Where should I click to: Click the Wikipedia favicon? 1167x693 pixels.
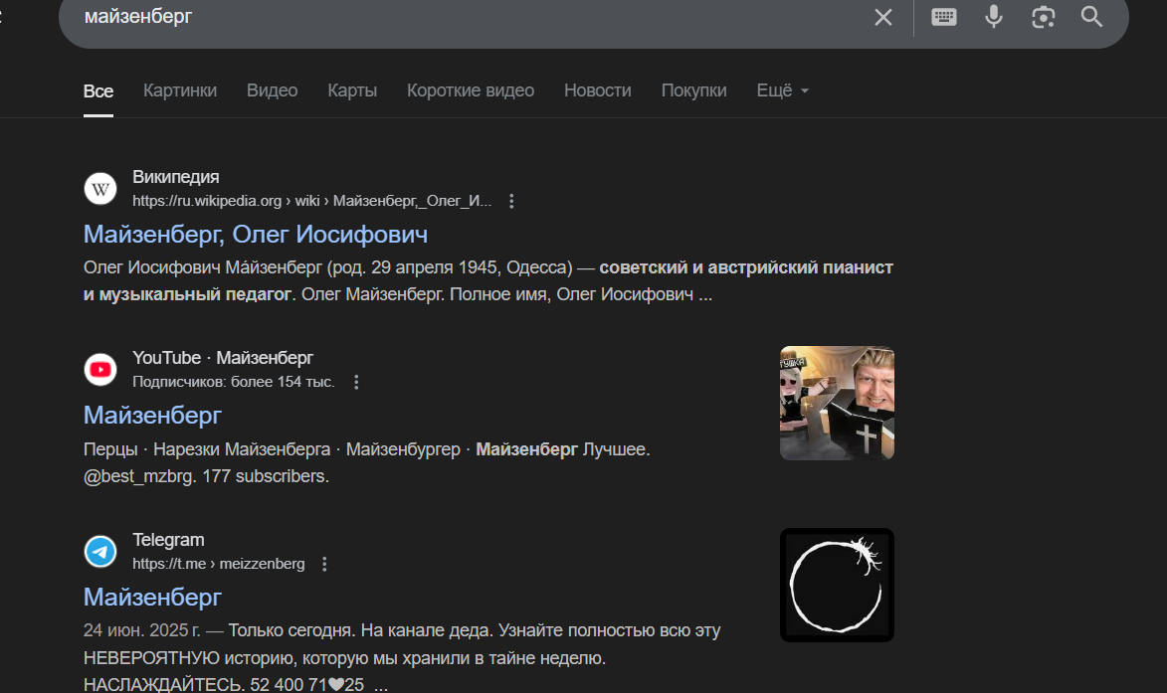pyautogui.click(x=100, y=188)
